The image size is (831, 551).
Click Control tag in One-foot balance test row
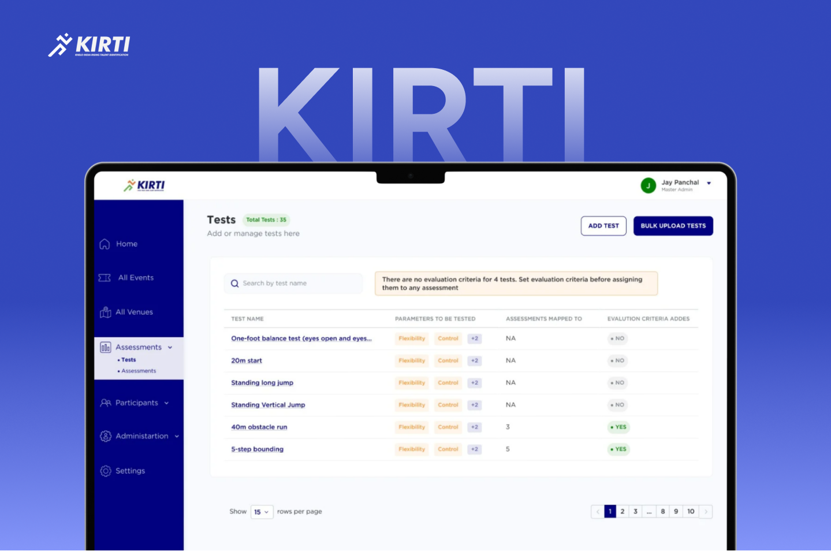coord(448,339)
